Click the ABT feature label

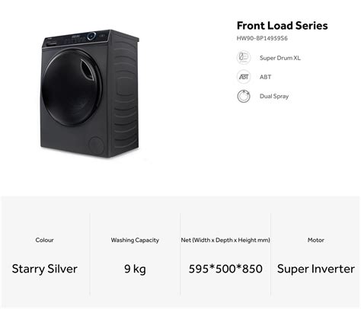[265, 77]
